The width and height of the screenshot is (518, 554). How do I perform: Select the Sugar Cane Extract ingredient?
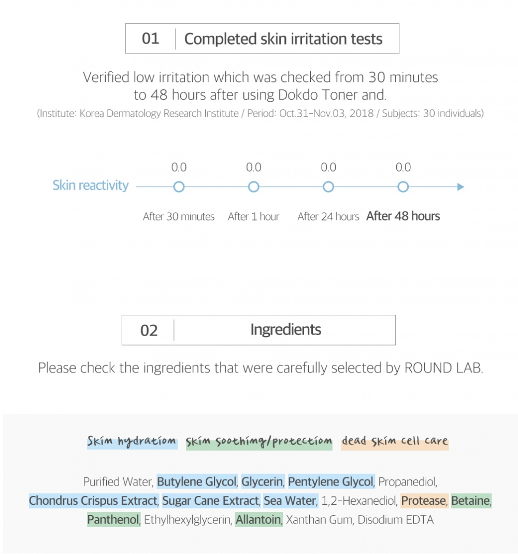210,501
